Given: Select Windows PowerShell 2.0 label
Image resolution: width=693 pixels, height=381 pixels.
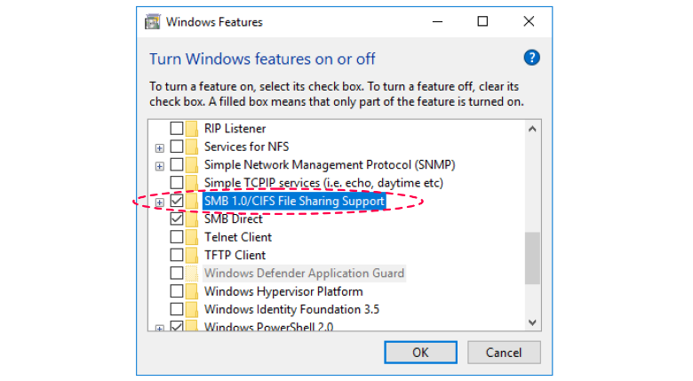Looking at the screenshot, I should click(268, 327).
